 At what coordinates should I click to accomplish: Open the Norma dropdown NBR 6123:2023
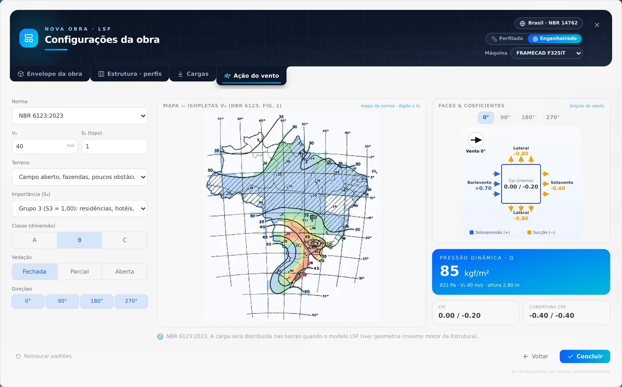click(x=80, y=116)
